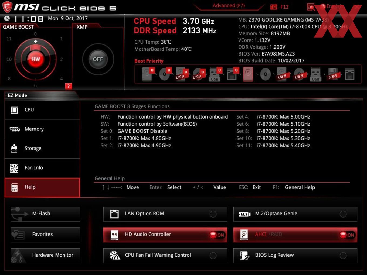367x275 pixels.
Task: Click the date Mon 9 Oct, 2017
Action: [68, 18]
